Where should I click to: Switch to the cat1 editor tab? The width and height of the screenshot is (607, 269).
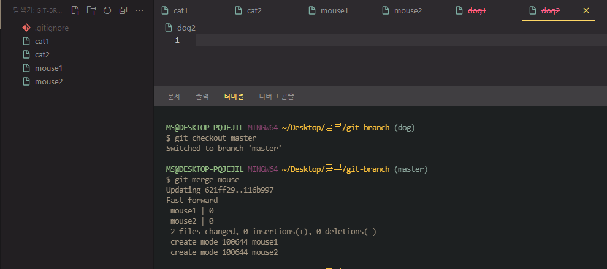coord(180,11)
